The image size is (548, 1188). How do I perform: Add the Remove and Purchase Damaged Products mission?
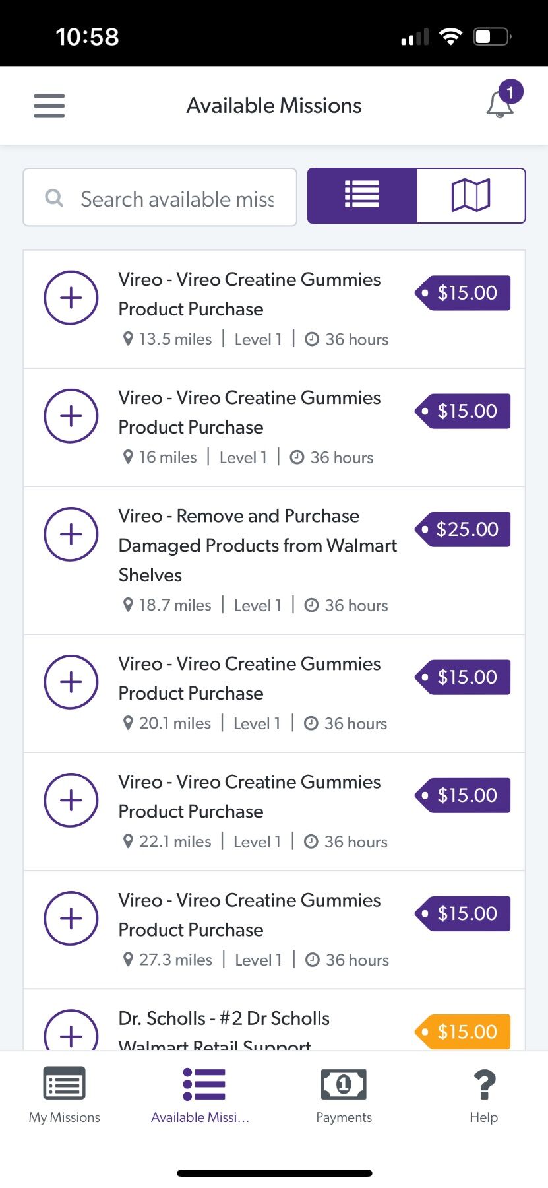(71, 534)
